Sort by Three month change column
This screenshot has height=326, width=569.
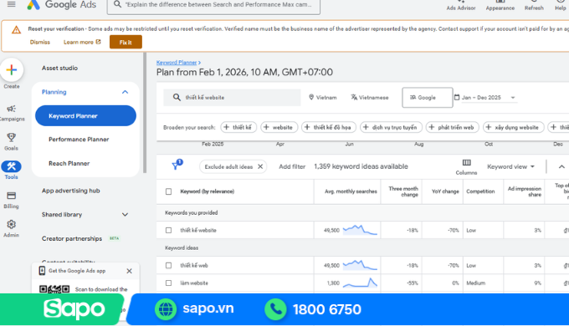click(403, 191)
